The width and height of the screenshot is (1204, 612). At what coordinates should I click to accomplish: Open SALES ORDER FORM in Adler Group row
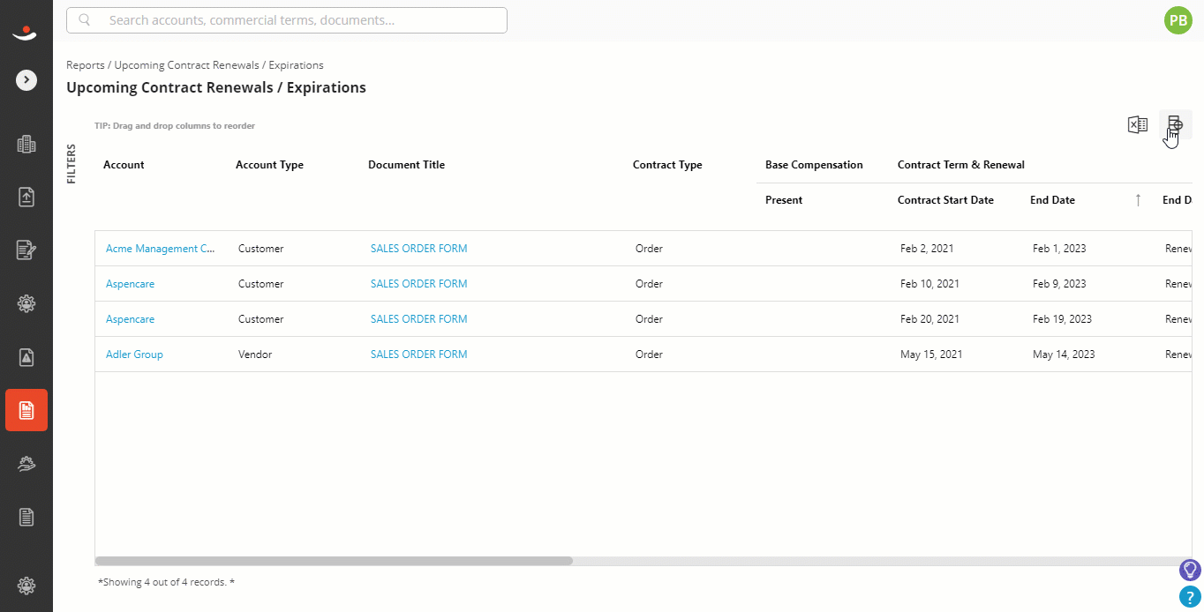point(418,355)
